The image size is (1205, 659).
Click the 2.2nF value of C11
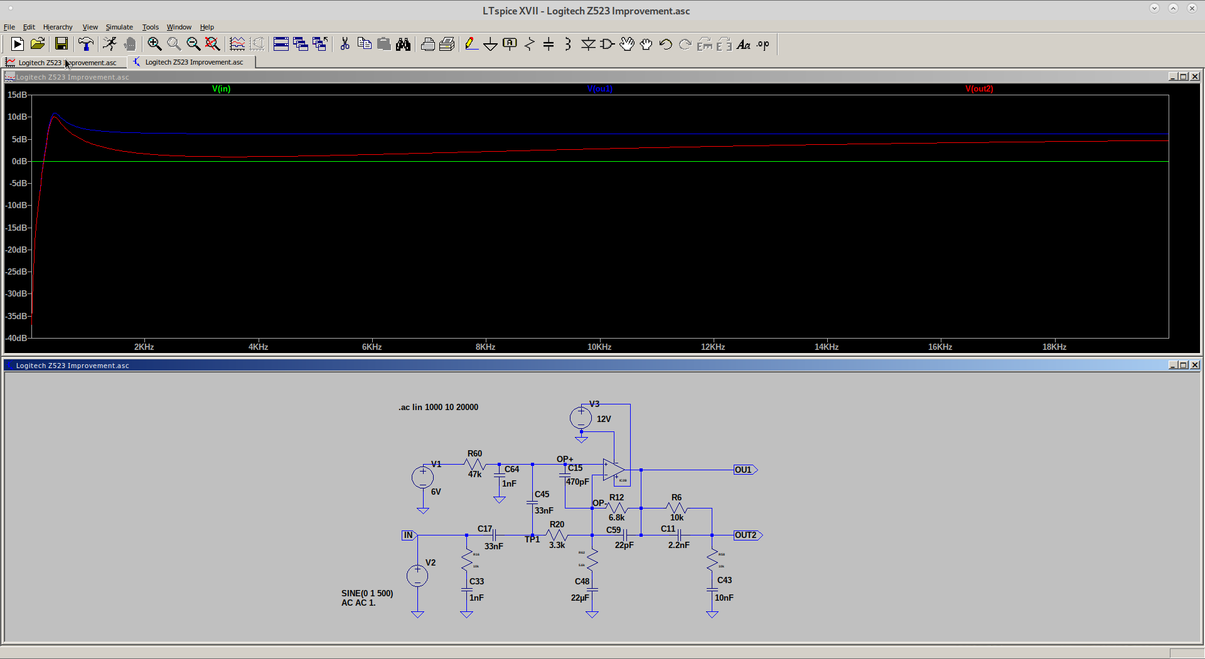[x=678, y=545]
